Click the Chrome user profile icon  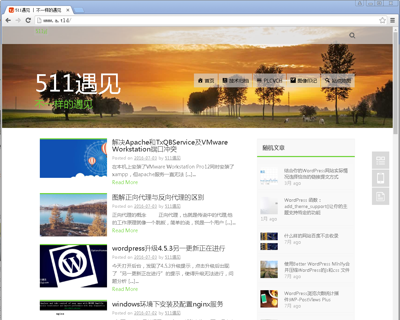tap(360, 3)
